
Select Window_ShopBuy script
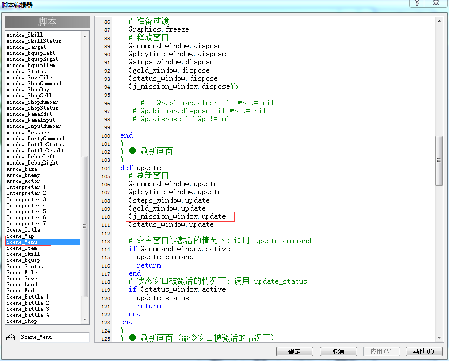tap(28, 89)
